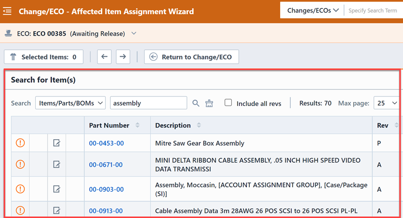Select Mitre Saw Gear Box Assembly description
The image size is (403, 218).
(199, 143)
